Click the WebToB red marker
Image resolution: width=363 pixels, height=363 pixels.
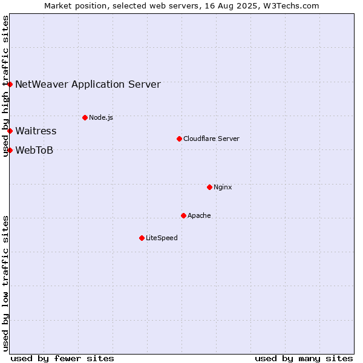coord(10,151)
